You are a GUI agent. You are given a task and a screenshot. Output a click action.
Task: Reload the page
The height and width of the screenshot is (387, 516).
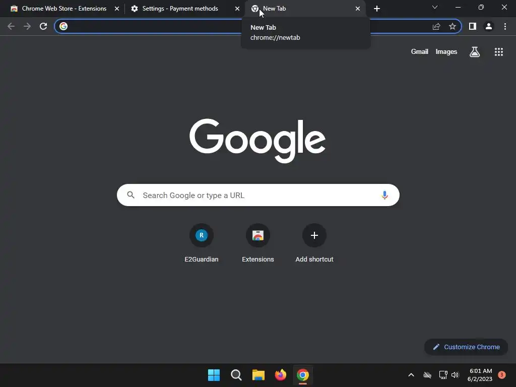tap(43, 26)
